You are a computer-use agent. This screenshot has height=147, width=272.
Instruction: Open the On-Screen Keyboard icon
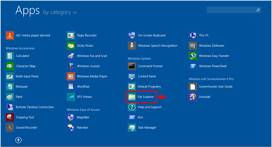(132, 35)
